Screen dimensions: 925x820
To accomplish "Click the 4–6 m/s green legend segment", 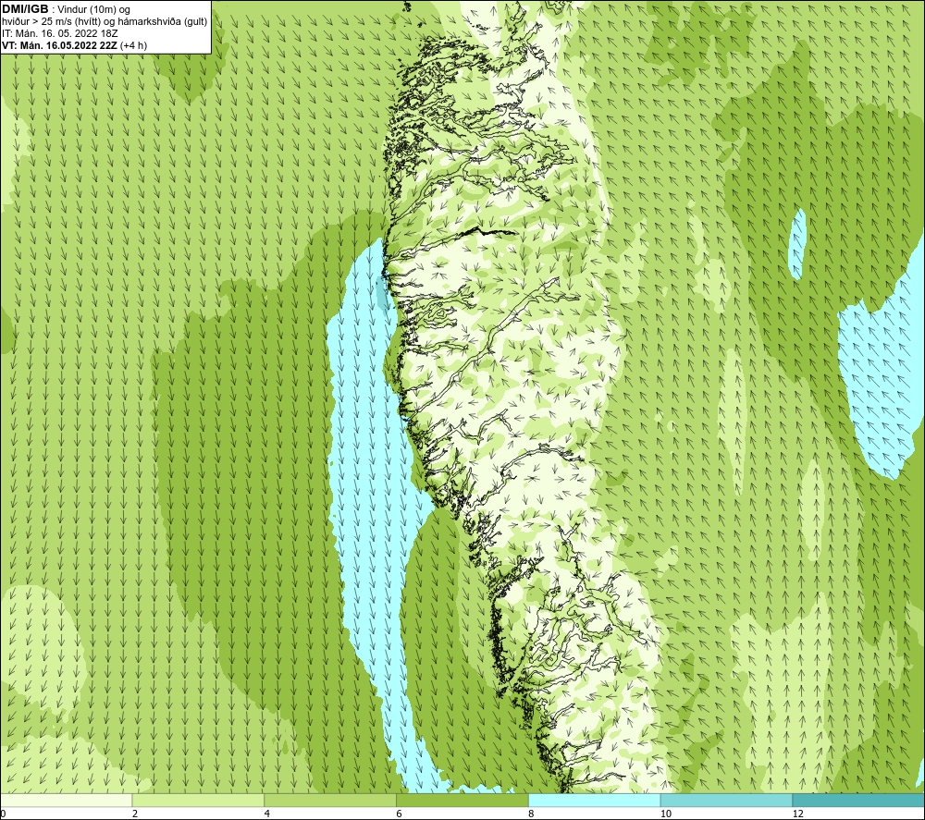I will 330,800.
